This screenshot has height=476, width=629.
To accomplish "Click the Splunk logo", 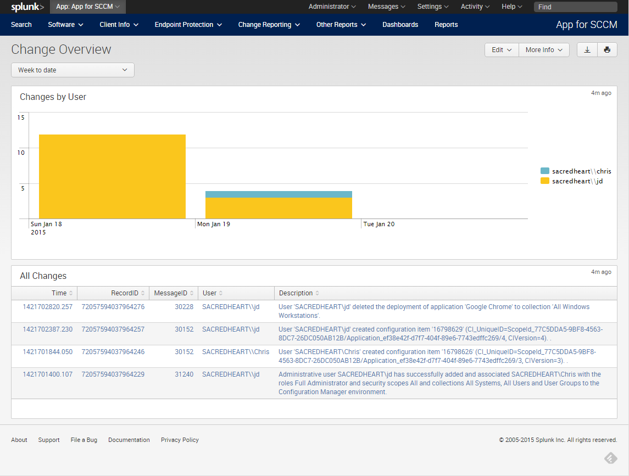I will (x=27, y=7).
